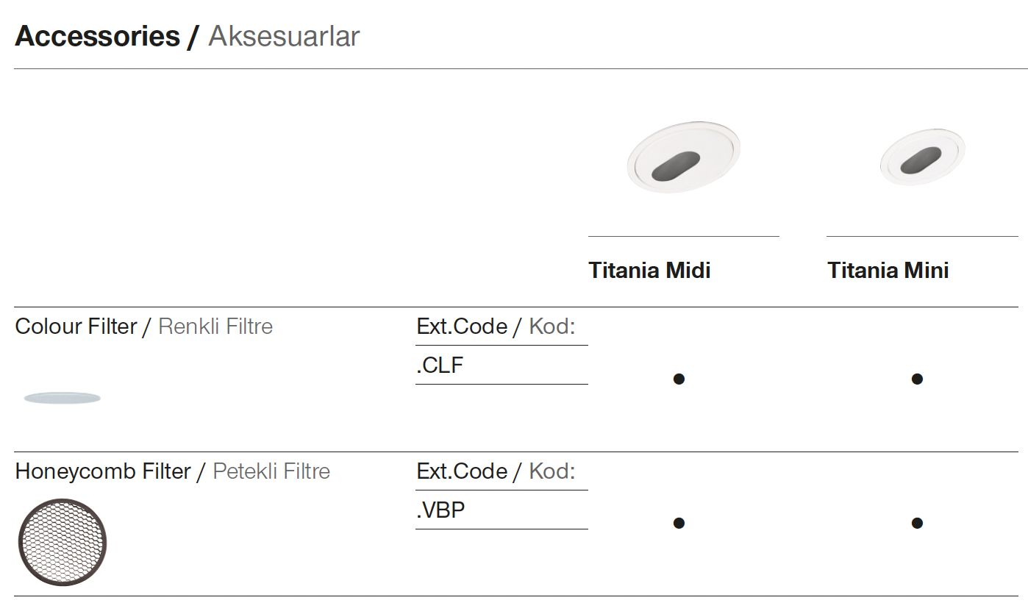The width and height of the screenshot is (1028, 603).
Task: Click the Accessories heading text
Action: [x=97, y=36]
